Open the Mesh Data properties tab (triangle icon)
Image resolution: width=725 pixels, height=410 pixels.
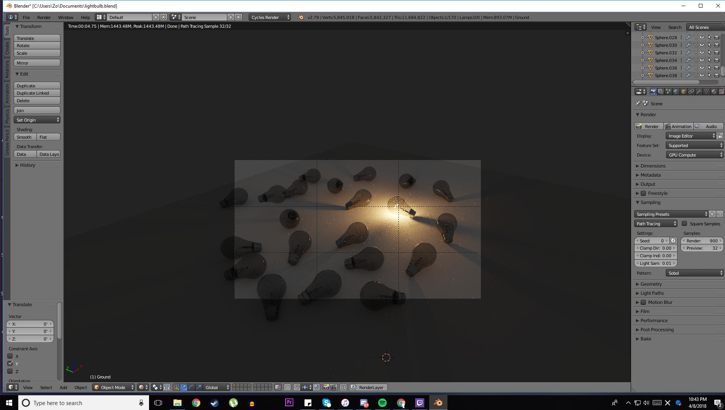pos(706,92)
